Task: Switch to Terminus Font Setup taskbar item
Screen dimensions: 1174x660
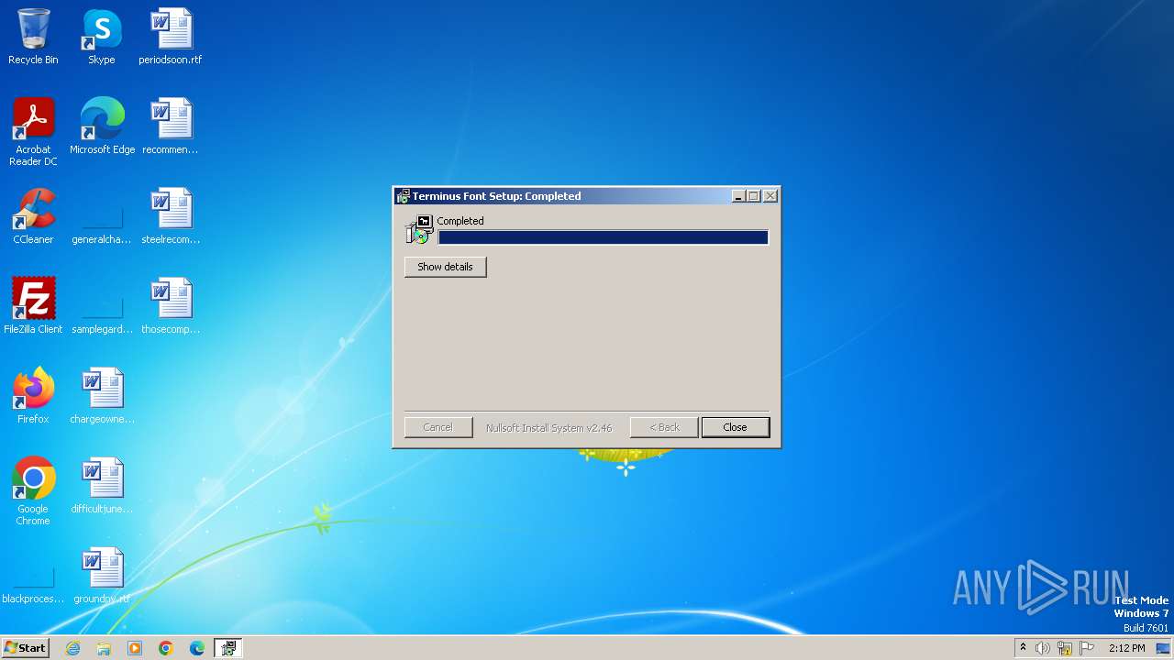Action: [x=228, y=648]
